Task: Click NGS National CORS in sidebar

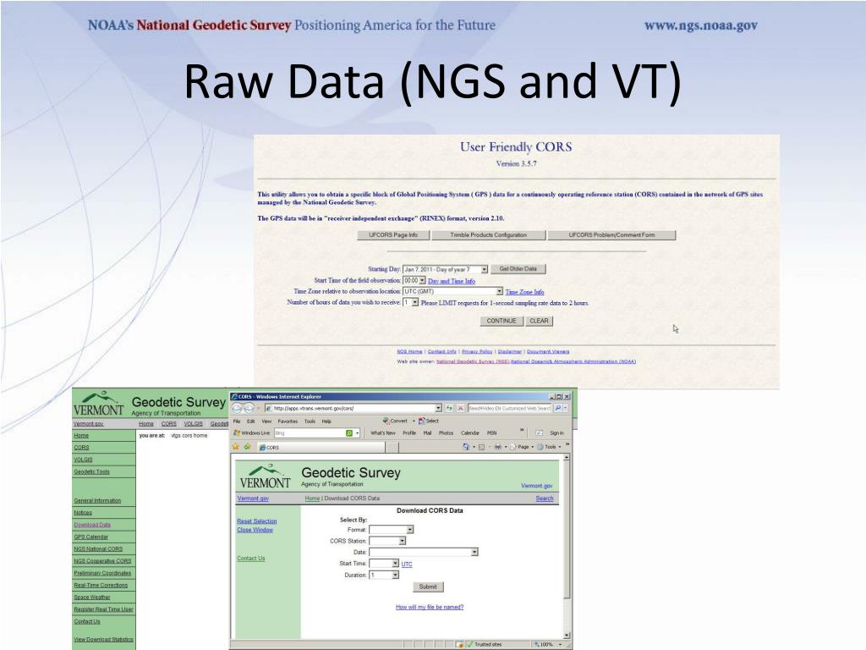Action: tap(98, 548)
